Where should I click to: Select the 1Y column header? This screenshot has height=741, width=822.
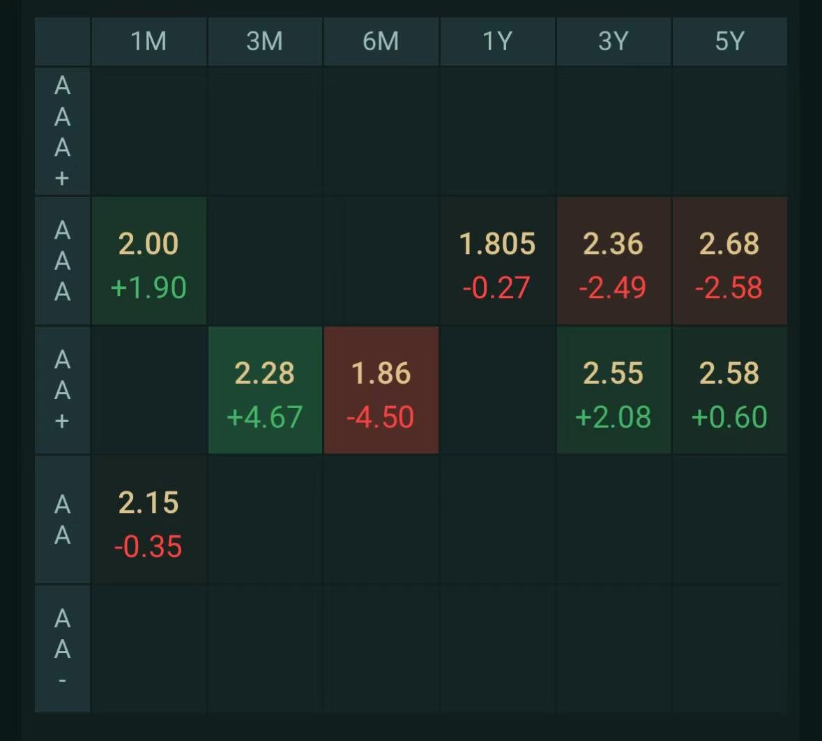498,41
